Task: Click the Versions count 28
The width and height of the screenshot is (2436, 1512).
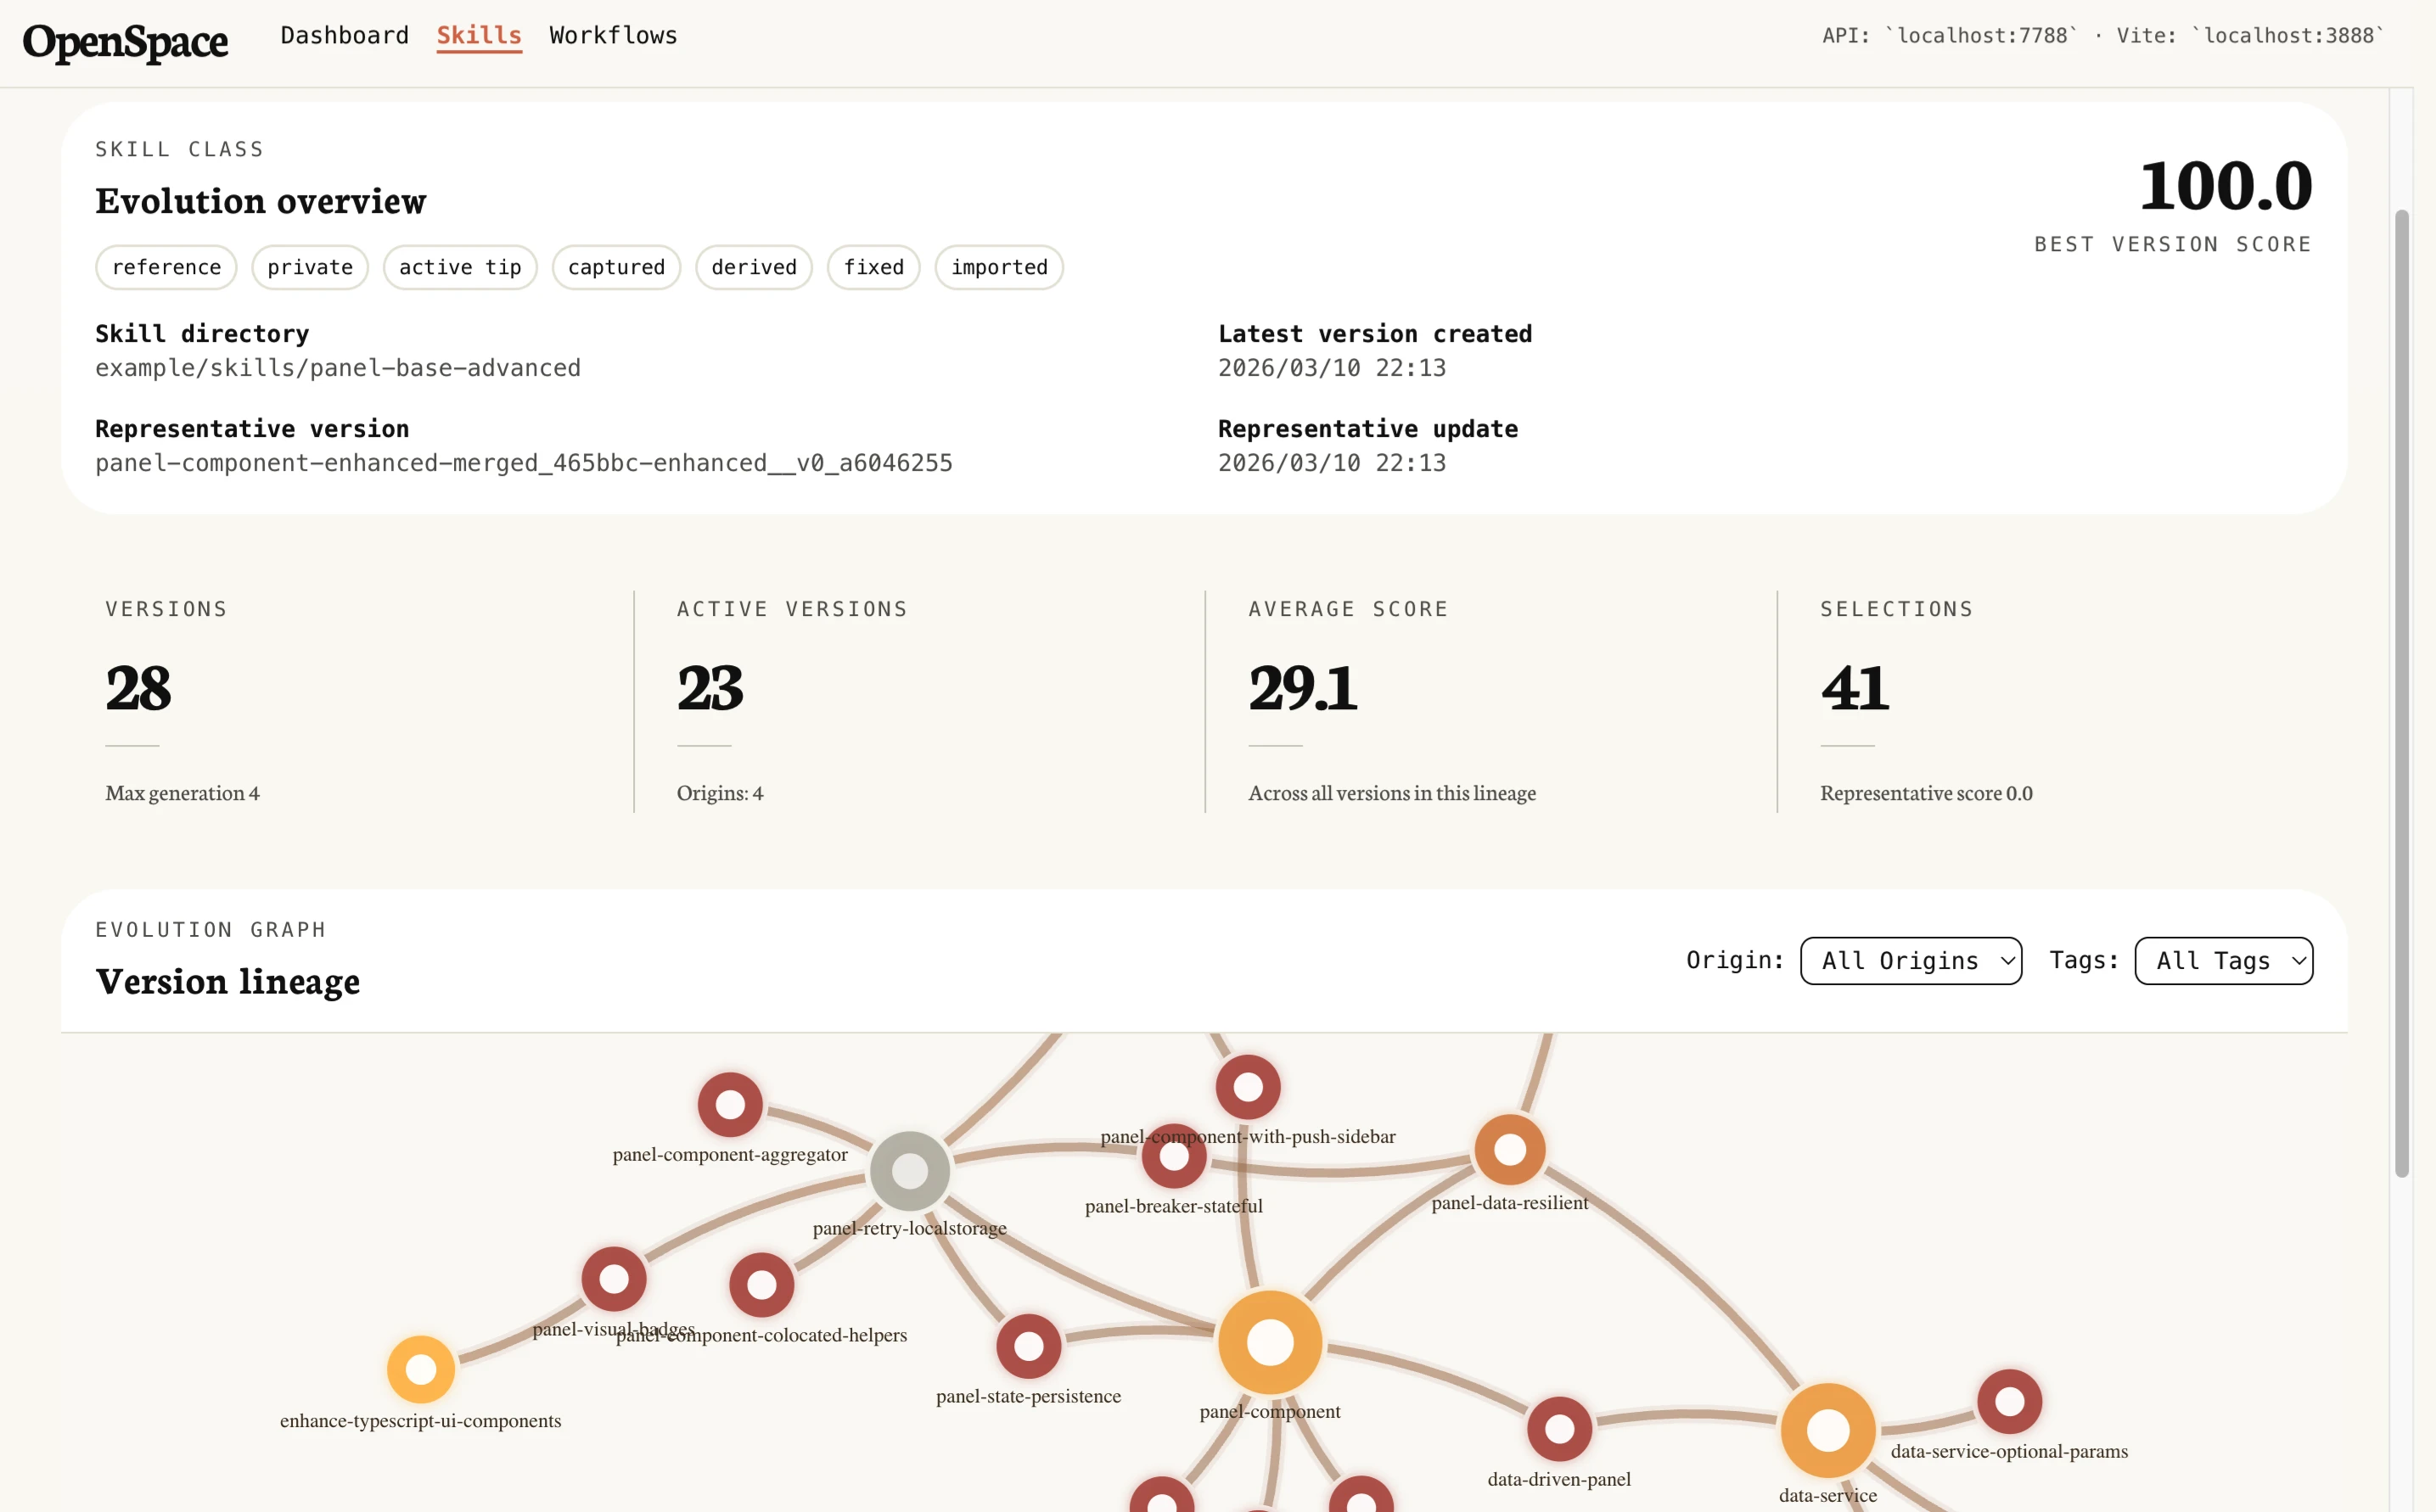Action: click(138, 688)
